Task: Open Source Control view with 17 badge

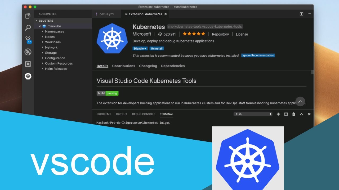Action: 28,40
